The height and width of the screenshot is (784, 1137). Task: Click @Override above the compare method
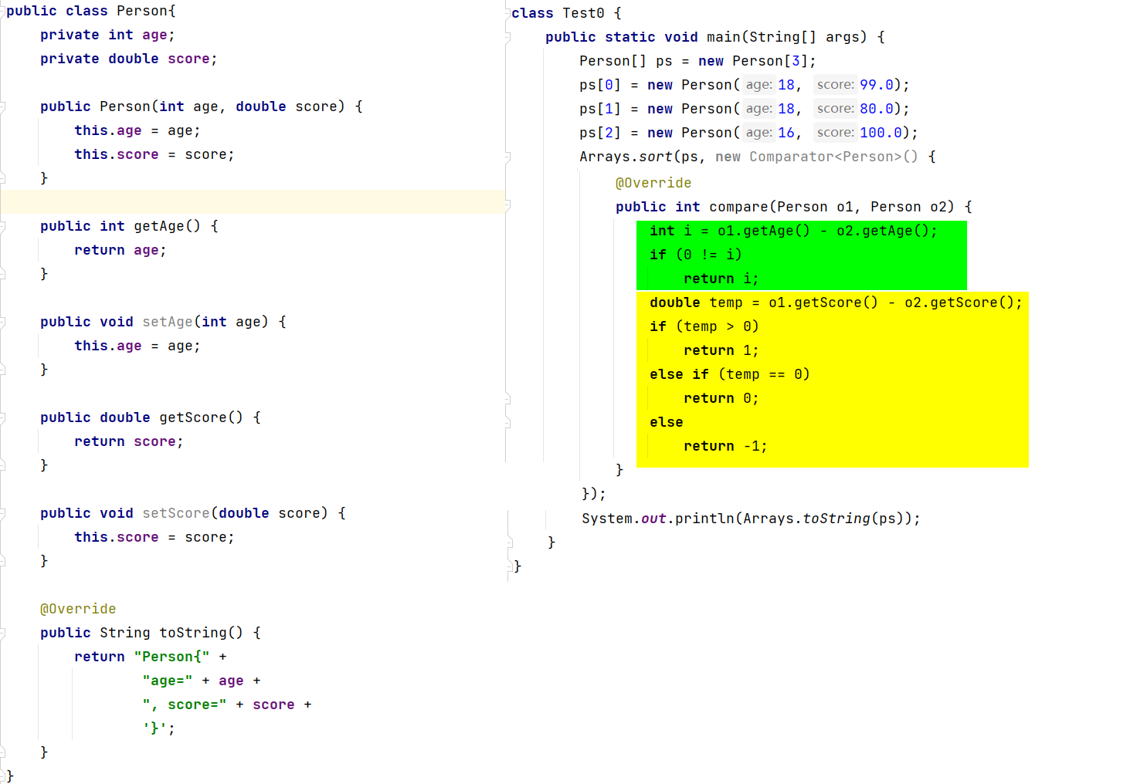pyautogui.click(x=653, y=183)
